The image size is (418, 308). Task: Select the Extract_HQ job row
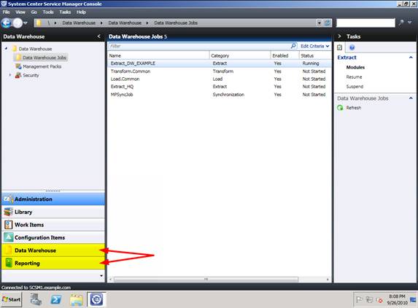[x=220, y=87]
